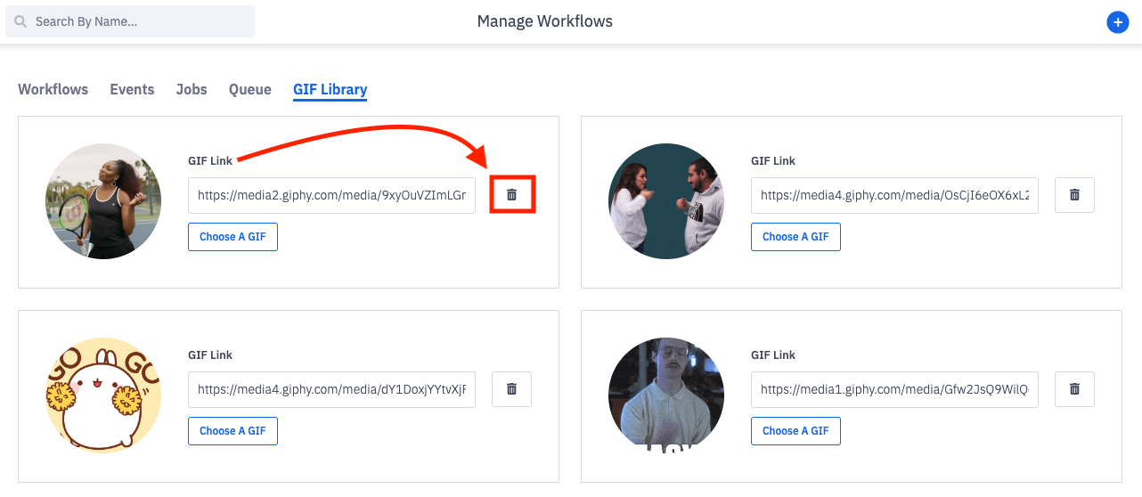Choose A GIF for mustache man card
1142x497 pixels.
(x=795, y=431)
